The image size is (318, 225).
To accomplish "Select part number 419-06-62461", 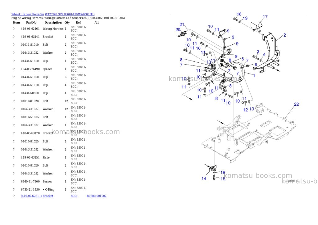I will click(30, 29).
